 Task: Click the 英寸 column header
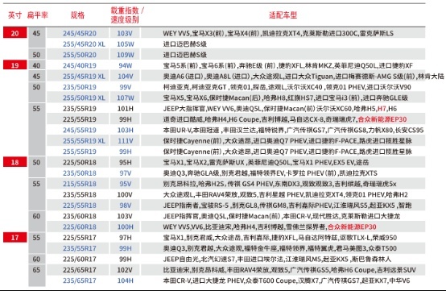point(14,15)
